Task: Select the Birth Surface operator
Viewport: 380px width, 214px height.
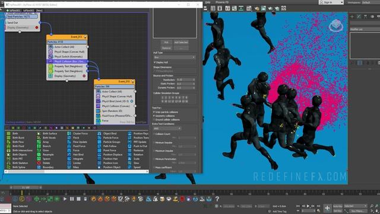Action: coord(50,133)
